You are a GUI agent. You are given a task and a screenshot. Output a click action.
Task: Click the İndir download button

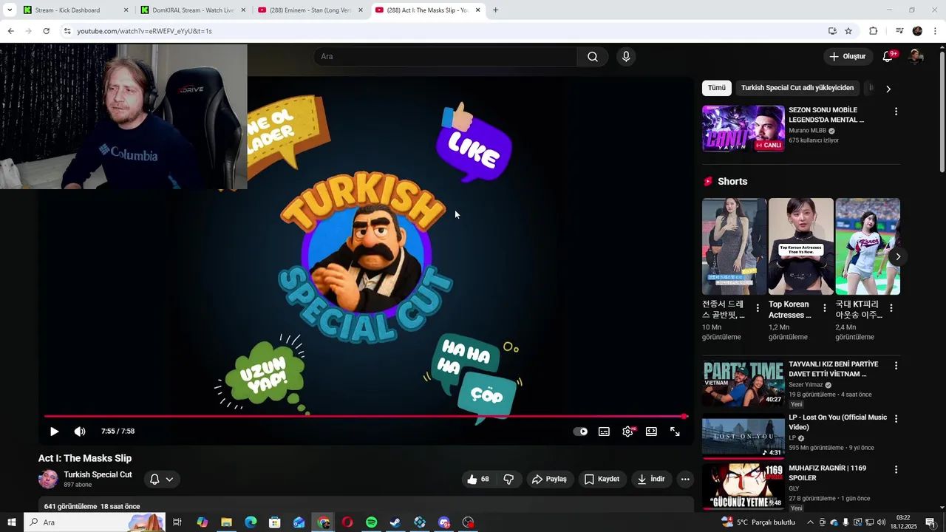point(651,479)
